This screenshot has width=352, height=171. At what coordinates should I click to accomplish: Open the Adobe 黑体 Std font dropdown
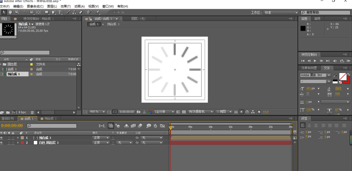click(315, 75)
